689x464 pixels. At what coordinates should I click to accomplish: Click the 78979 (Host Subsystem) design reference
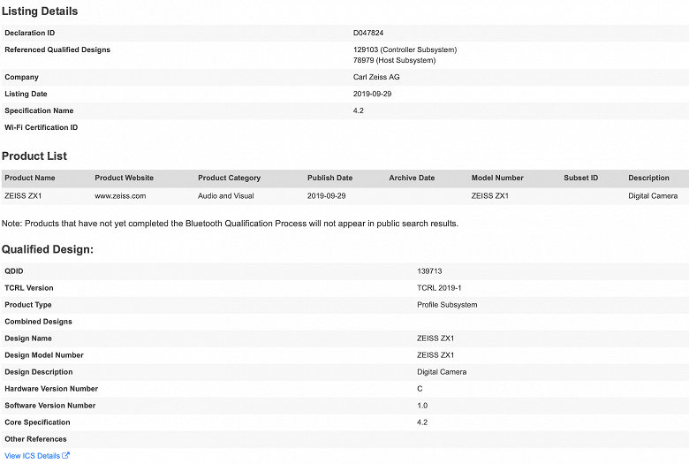pos(394,60)
